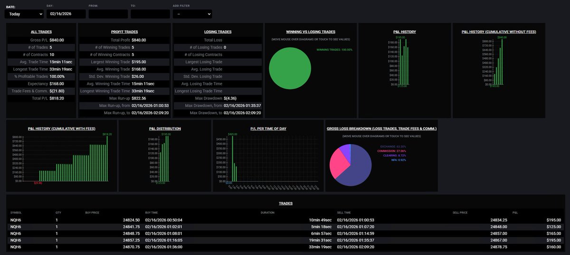Viewport: 570px width, 255px height.
Task: Click the Max Drawdown, from timestamp 01:35:37
Action: point(242,105)
